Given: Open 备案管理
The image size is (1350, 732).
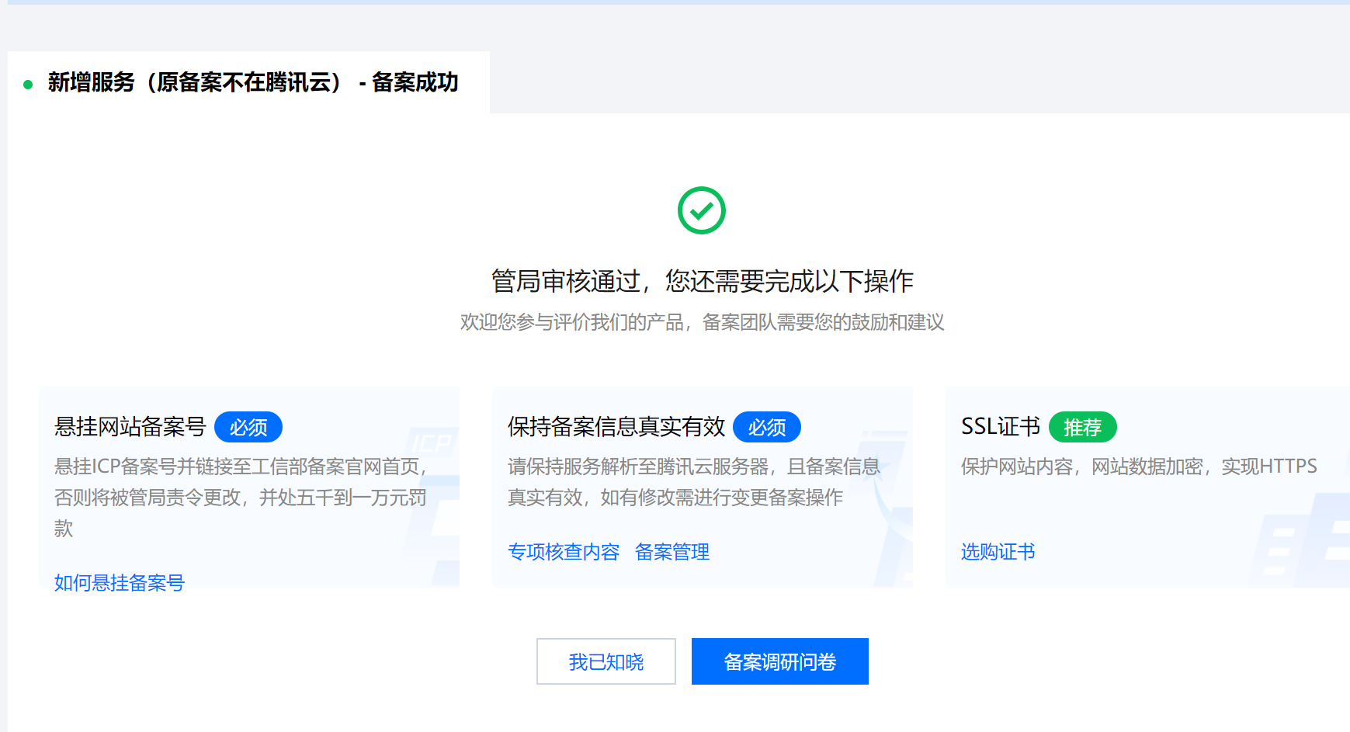Looking at the screenshot, I should coord(672,552).
